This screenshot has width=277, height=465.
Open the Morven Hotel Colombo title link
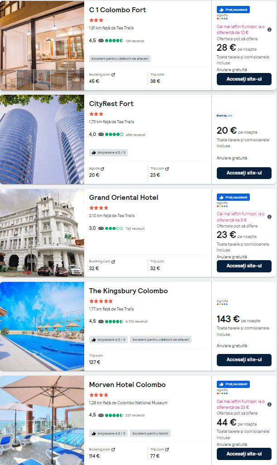[x=127, y=385]
